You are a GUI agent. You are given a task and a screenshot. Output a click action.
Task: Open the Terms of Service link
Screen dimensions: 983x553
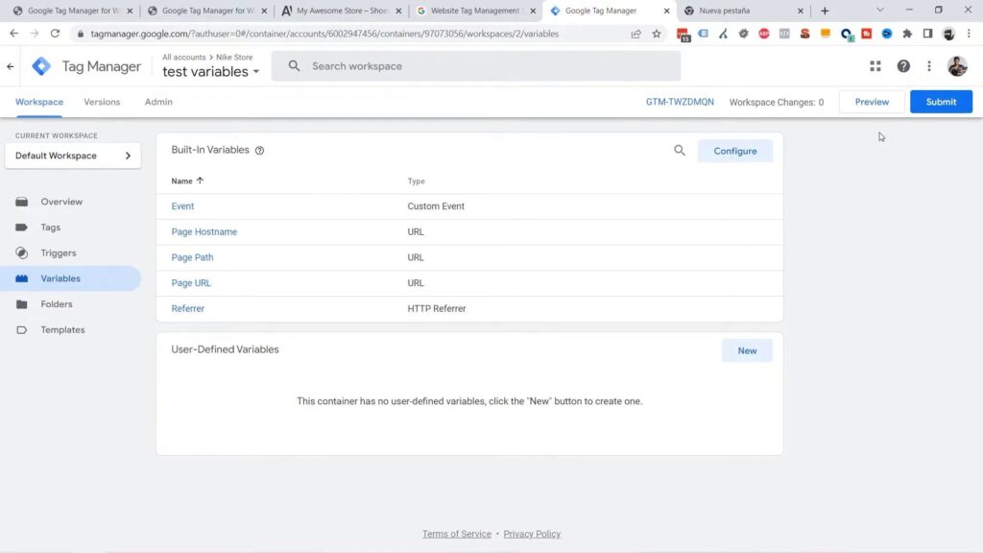(456, 534)
